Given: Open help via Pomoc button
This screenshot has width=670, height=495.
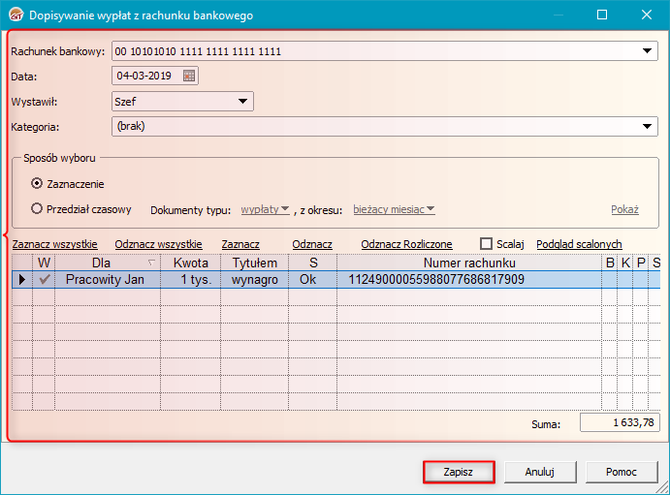Looking at the screenshot, I should click(622, 472).
